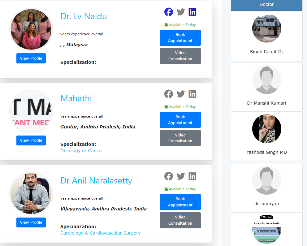307x246 pixels.
Task: Click Mahathi's Facebook icon
Action: [x=169, y=94]
